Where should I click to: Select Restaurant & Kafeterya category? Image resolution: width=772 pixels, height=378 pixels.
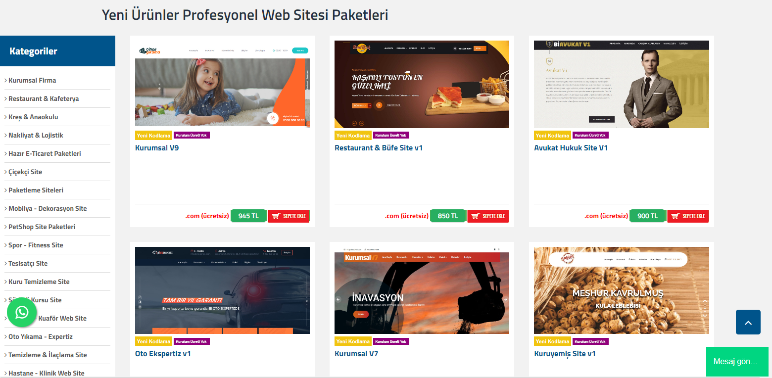[44, 98]
